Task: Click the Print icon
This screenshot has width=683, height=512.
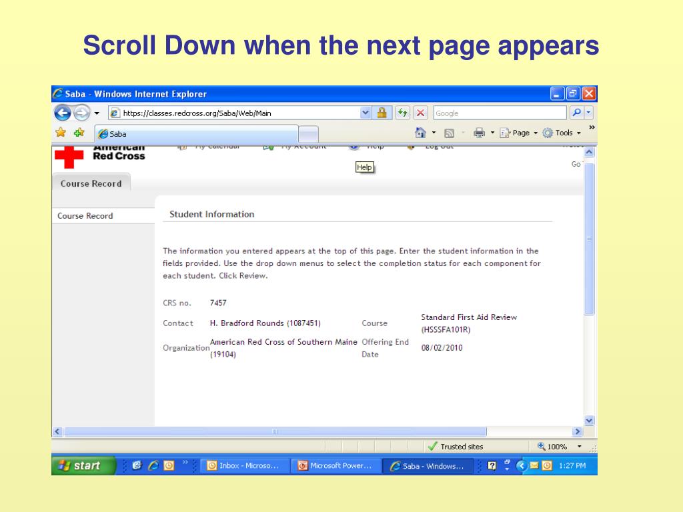Action: (x=479, y=133)
